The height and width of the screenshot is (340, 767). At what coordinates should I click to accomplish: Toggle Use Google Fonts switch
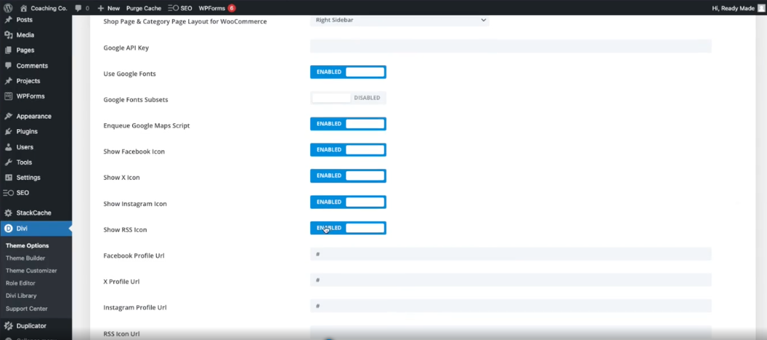[x=349, y=72]
